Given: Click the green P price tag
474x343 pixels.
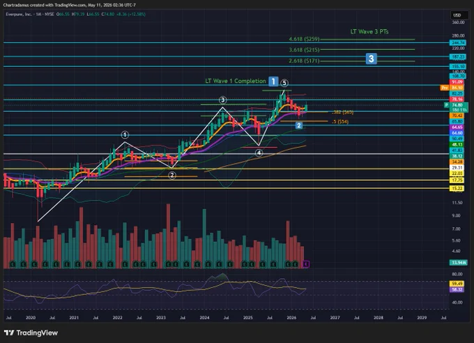Looking at the screenshot, I should (x=447, y=105).
